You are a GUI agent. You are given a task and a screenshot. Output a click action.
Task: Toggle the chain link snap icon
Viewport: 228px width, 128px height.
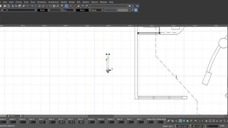[x=169, y=121]
